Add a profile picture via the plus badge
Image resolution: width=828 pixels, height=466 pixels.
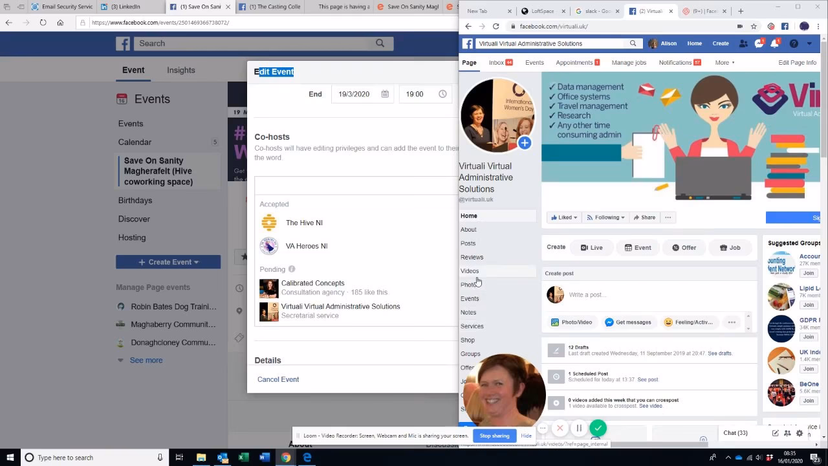(524, 143)
